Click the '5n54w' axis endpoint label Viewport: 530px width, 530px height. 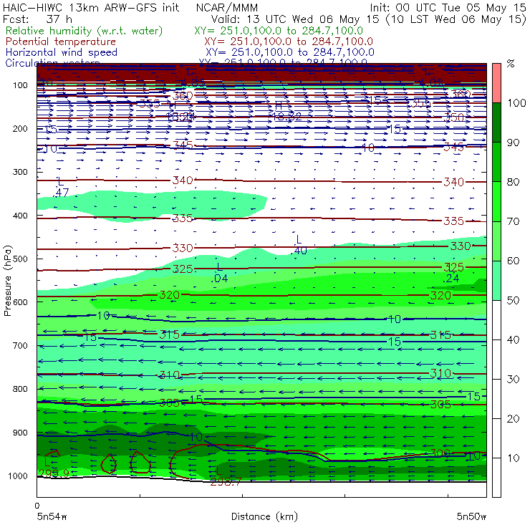click(x=52, y=516)
